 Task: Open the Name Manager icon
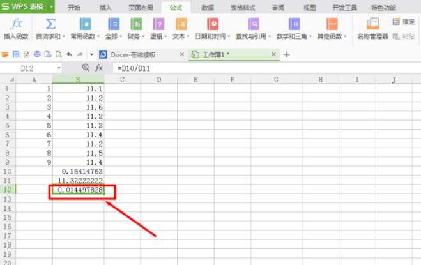coord(372,24)
